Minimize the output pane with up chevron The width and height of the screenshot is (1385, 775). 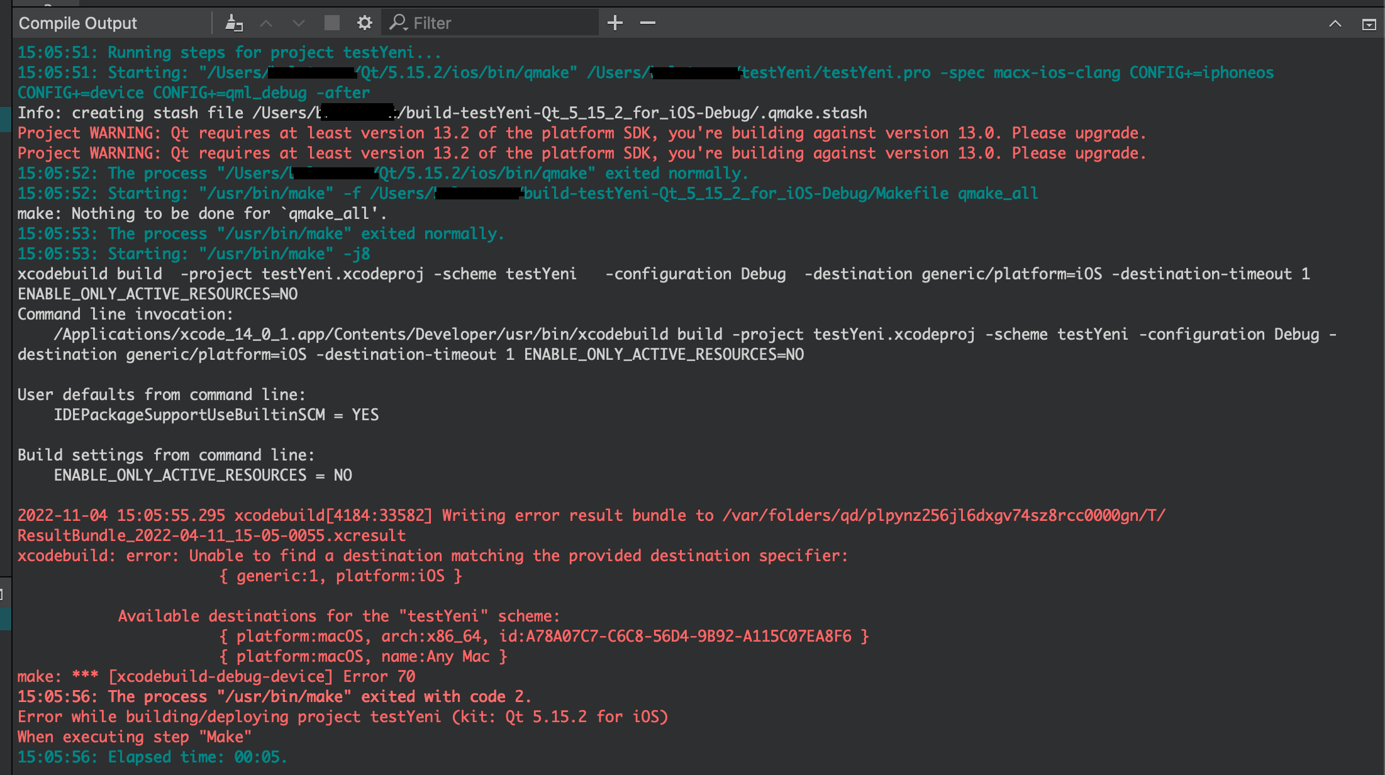click(1335, 24)
